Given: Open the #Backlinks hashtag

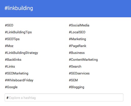Looking at the screenshot, I should click(13, 60).
